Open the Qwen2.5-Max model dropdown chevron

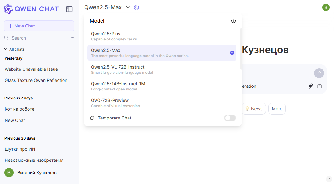[128, 7]
